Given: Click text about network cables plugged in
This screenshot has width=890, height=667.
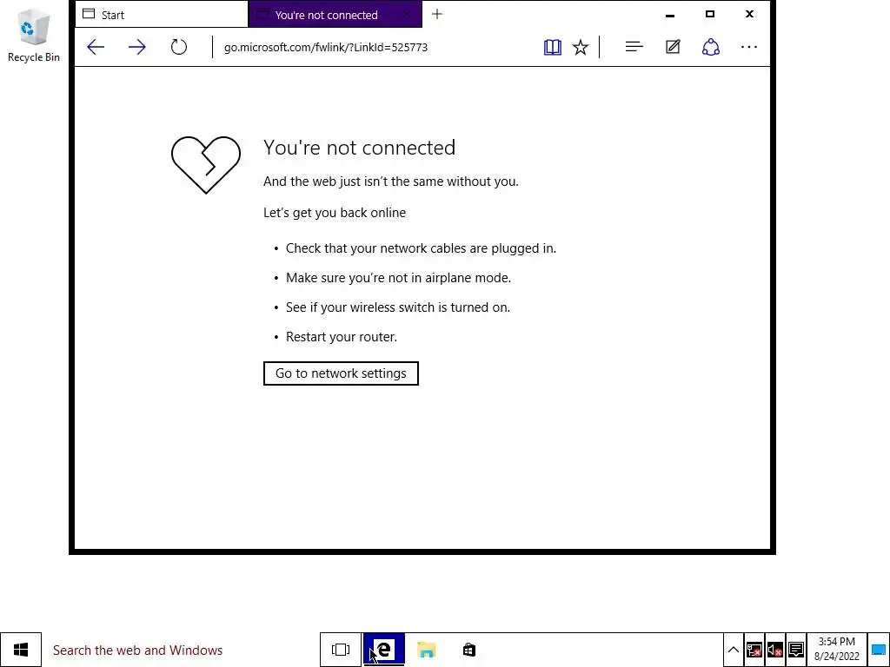Looking at the screenshot, I should pyautogui.click(x=421, y=248).
